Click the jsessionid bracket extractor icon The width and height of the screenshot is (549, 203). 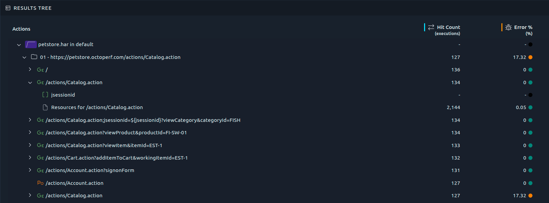45,95
